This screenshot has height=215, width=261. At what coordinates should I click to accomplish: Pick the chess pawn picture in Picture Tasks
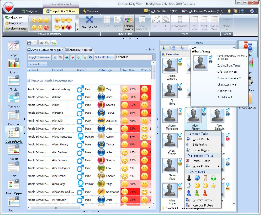click(189, 178)
